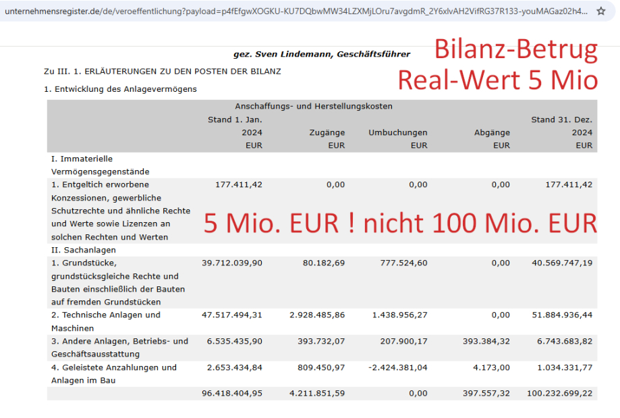Select the signature line of Sven Lindemann

(330, 54)
